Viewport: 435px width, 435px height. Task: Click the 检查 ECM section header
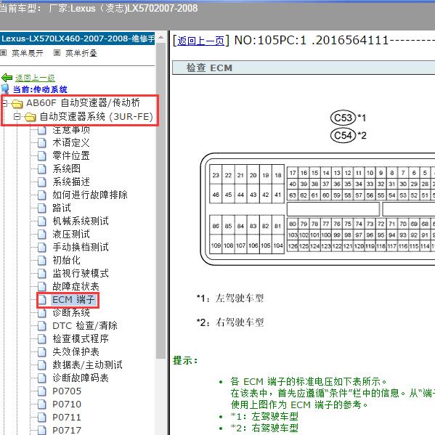(x=304, y=68)
